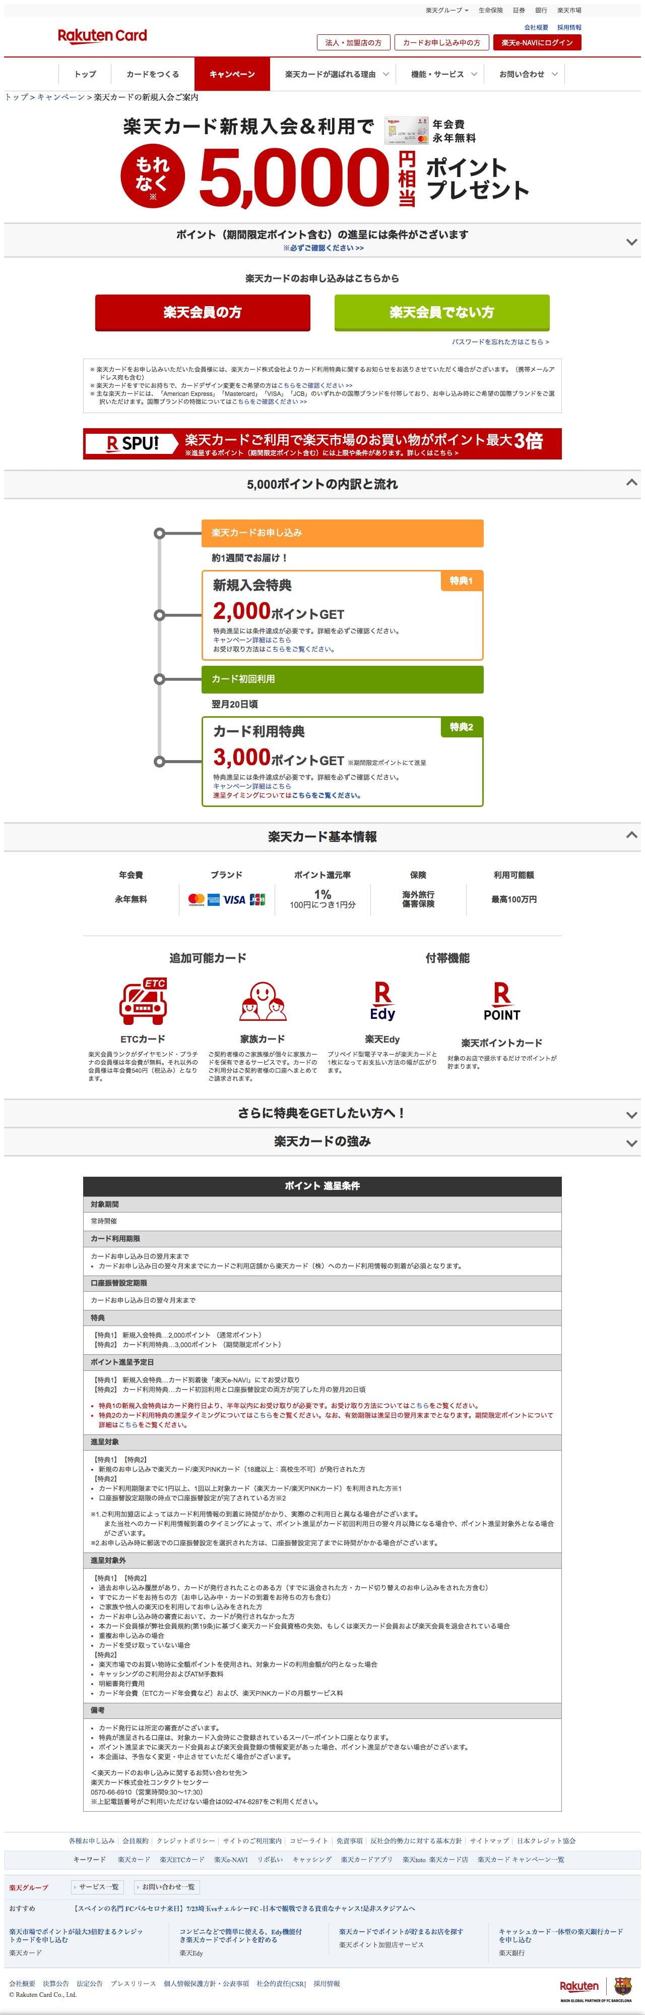Open footer 各種お申し込み link
The height and width of the screenshot is (2015, 645).
coord(92,1840)
